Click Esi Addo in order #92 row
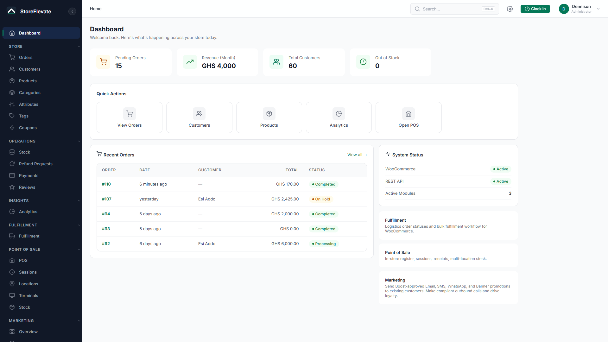This screenshot has width=608, height=342. 207,244
